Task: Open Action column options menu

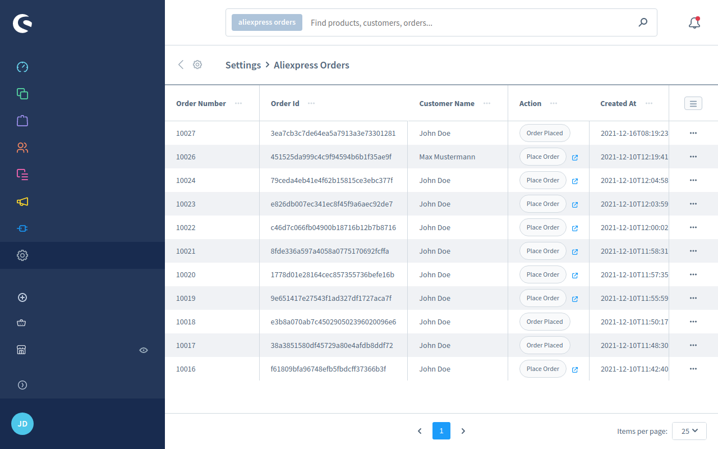Action: [x=554, y=103]
